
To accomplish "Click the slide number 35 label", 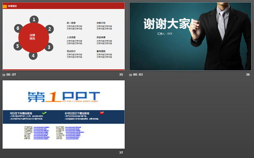I will (121, 75).
